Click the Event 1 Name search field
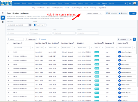 pyautogui.click(x=22, y=48)
